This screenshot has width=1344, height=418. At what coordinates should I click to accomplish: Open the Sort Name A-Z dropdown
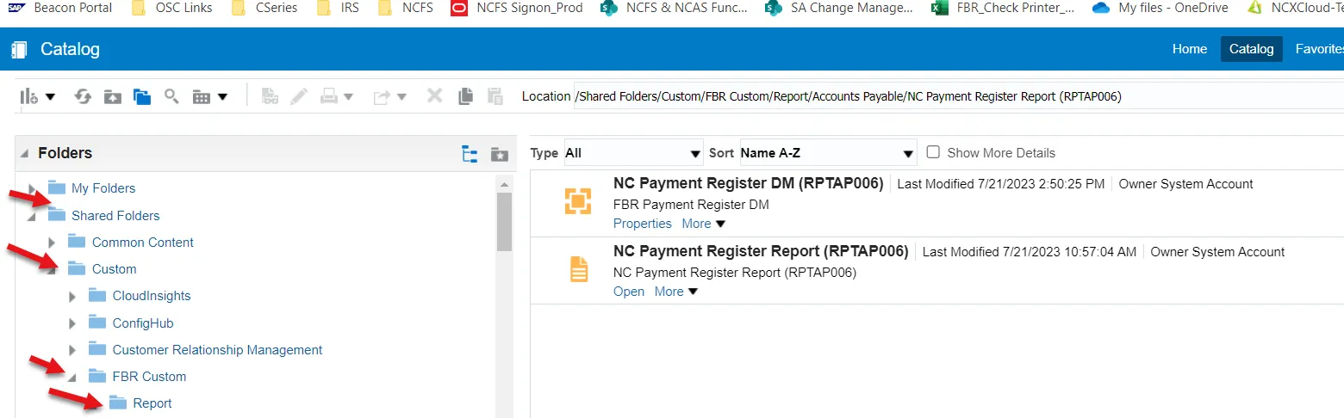click(827, 153)
